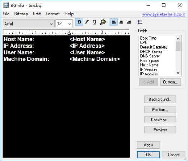Screen dimensions: 188x161
Task: Open the Help menu
Action: pos(69,14)
